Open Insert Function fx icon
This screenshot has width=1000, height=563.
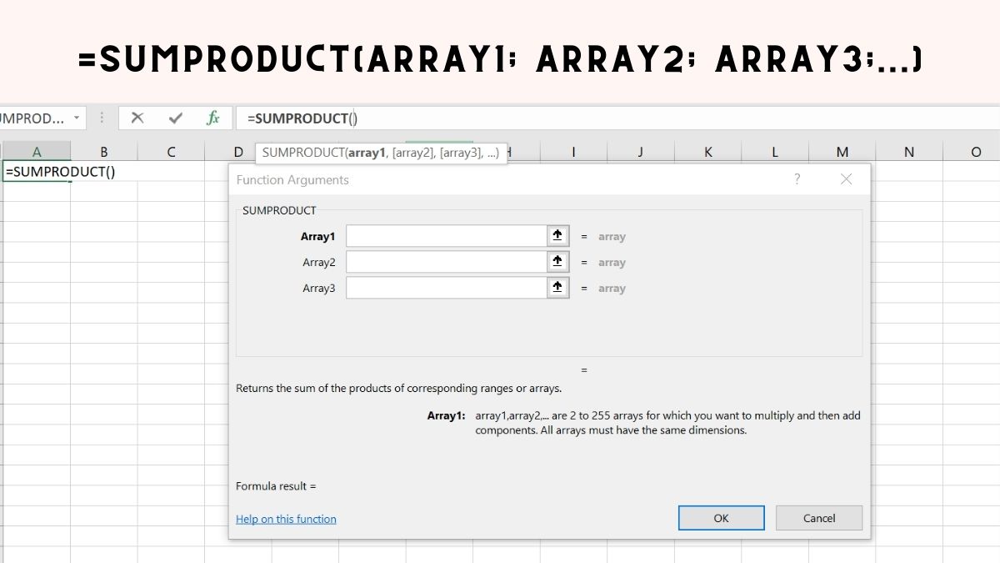coord(213,118)
